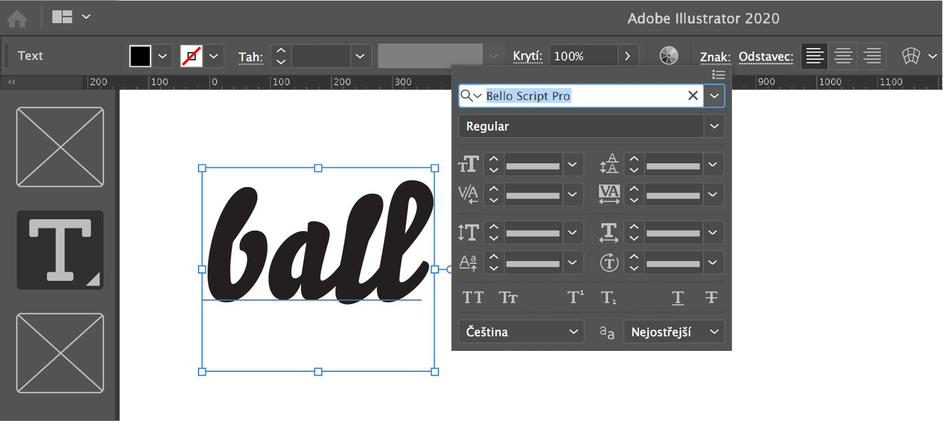The height and width of the screenshot is (421, 943).
Task: Toggle Superscript formatting
Action: 576,297
